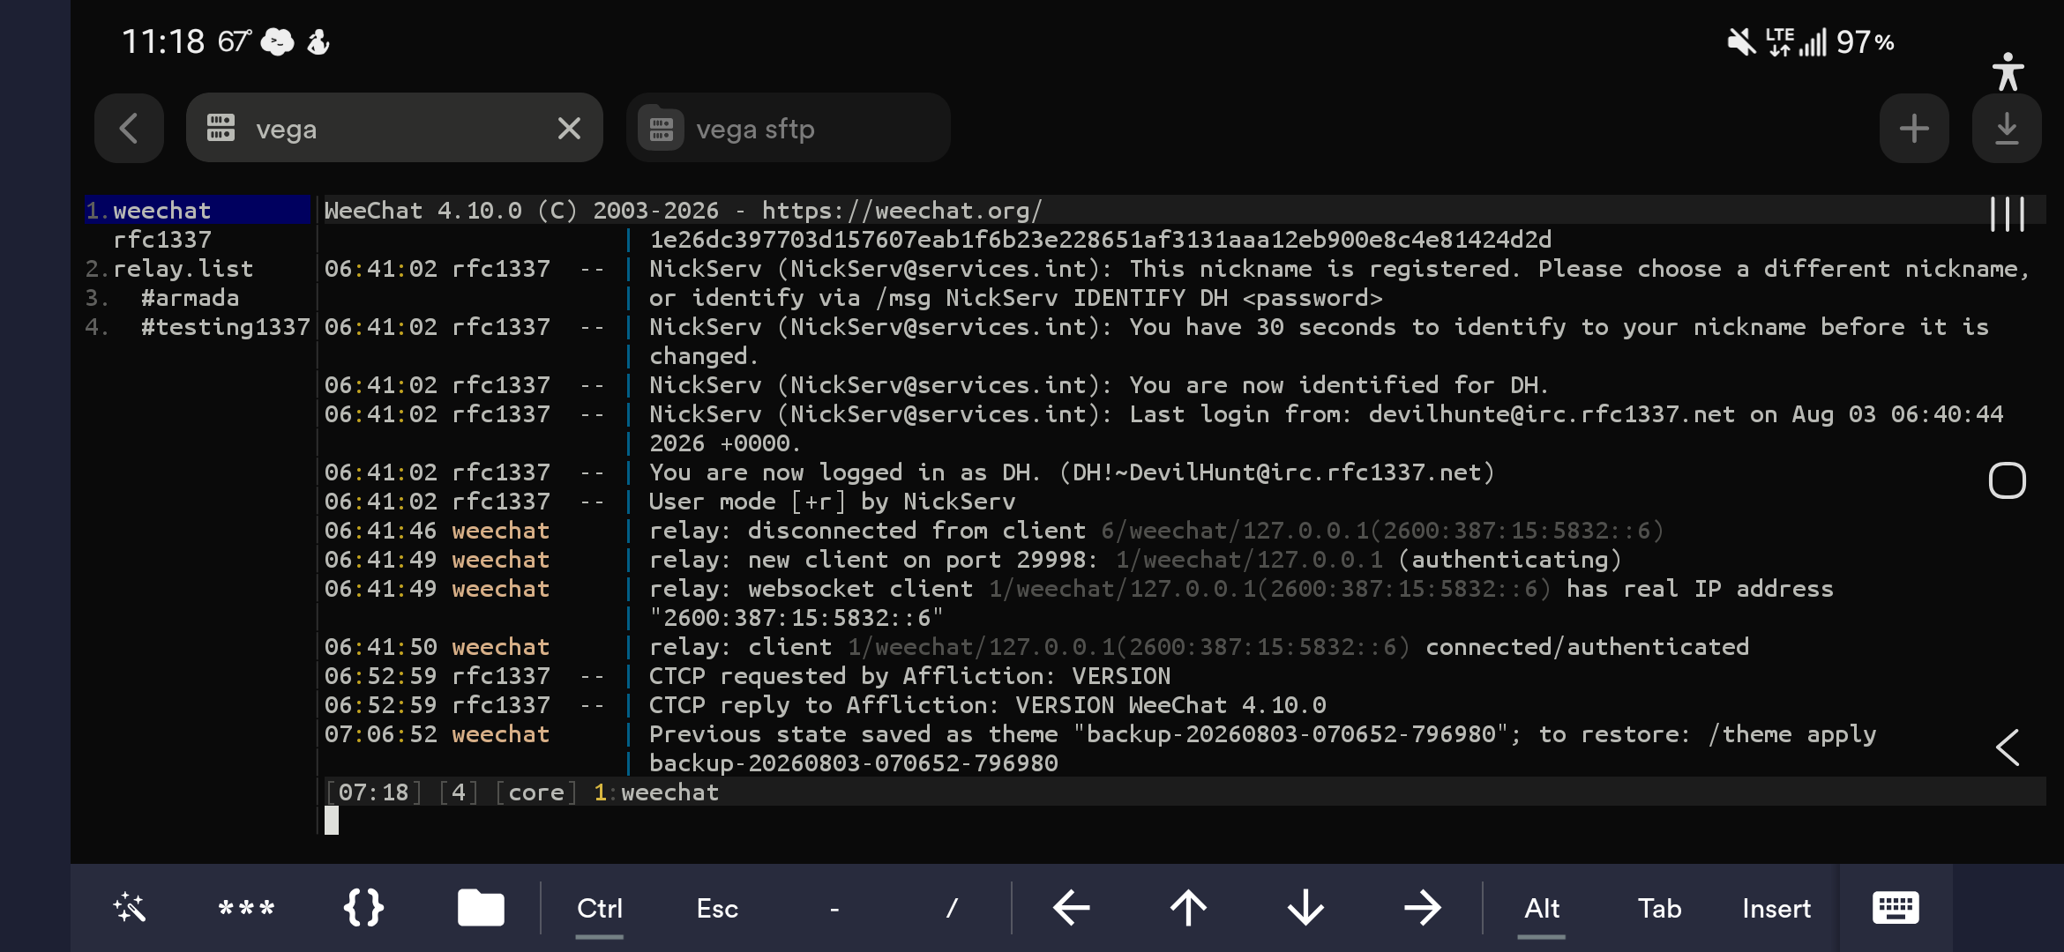Tap the left arrow key
Viewport: 2064px width, 952px height.
pos(1071,908)
